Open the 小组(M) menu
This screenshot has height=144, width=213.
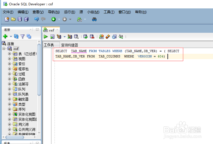tap(93, 12)
